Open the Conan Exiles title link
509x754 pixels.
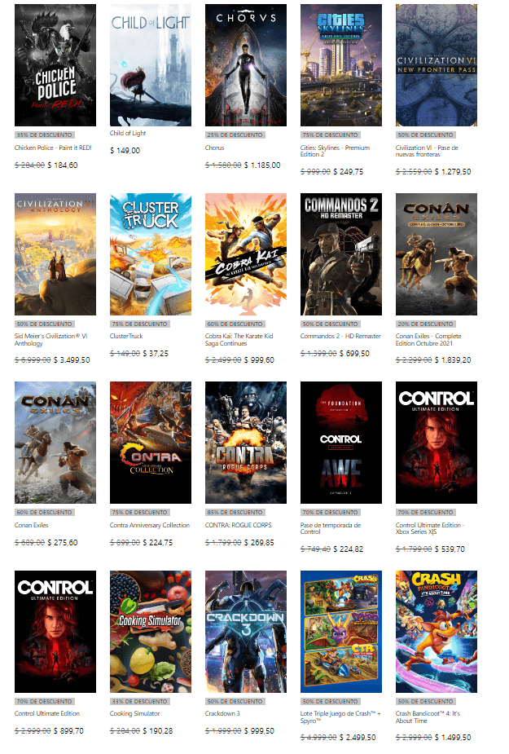coord(31,525)
